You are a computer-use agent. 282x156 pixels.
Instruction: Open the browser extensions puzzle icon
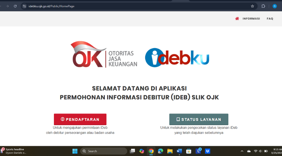pyautogui.click(x=263, y=6)
